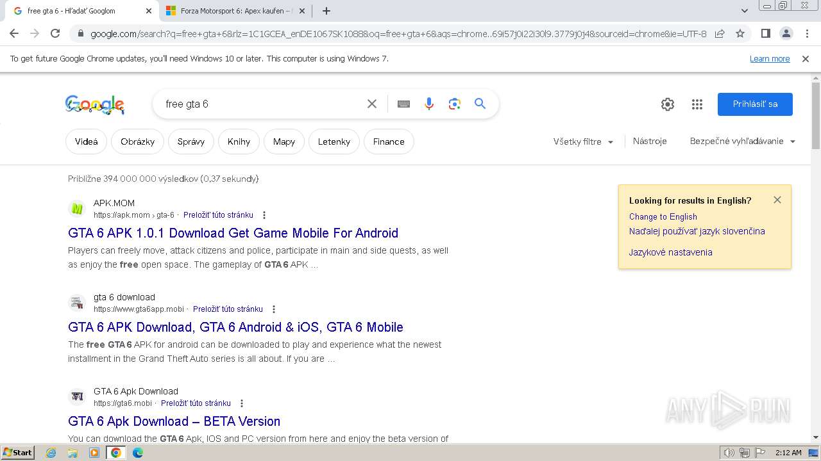The height and width of the screenshot is (461, 821).
Task: Click the page vertical scrollbar
Action: click(816, 117)
